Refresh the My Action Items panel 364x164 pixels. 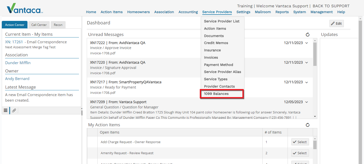click(307, 125)
